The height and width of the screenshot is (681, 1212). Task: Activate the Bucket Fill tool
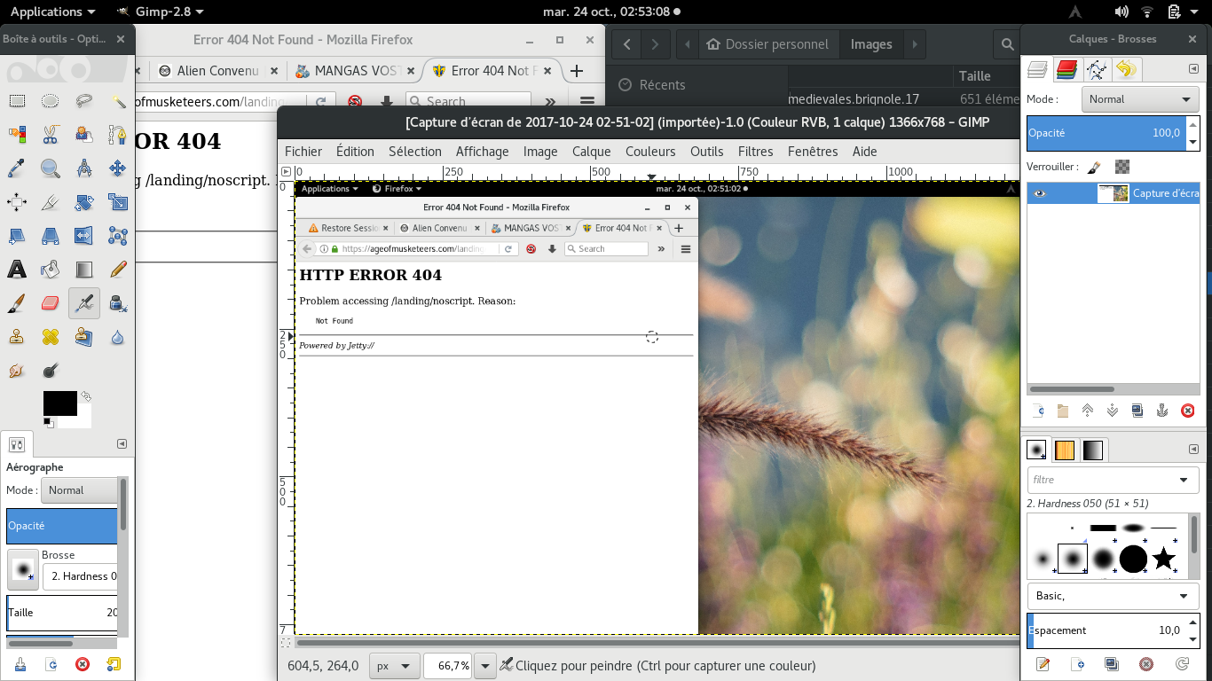(x=51, y=270)
